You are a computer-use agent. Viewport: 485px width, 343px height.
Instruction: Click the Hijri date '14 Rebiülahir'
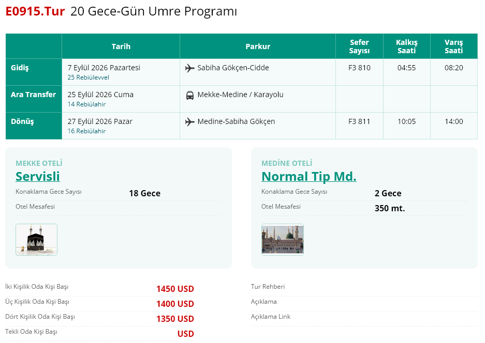[x=86, y=104]
